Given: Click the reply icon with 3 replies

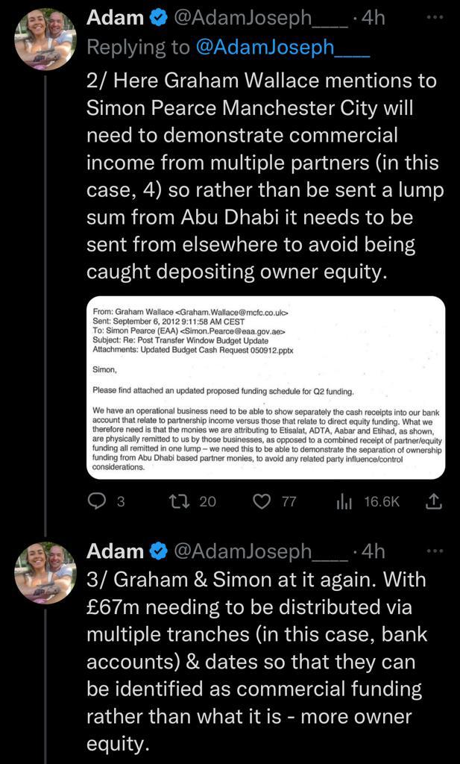Looking at the screenshot, I should pos(97,501).
